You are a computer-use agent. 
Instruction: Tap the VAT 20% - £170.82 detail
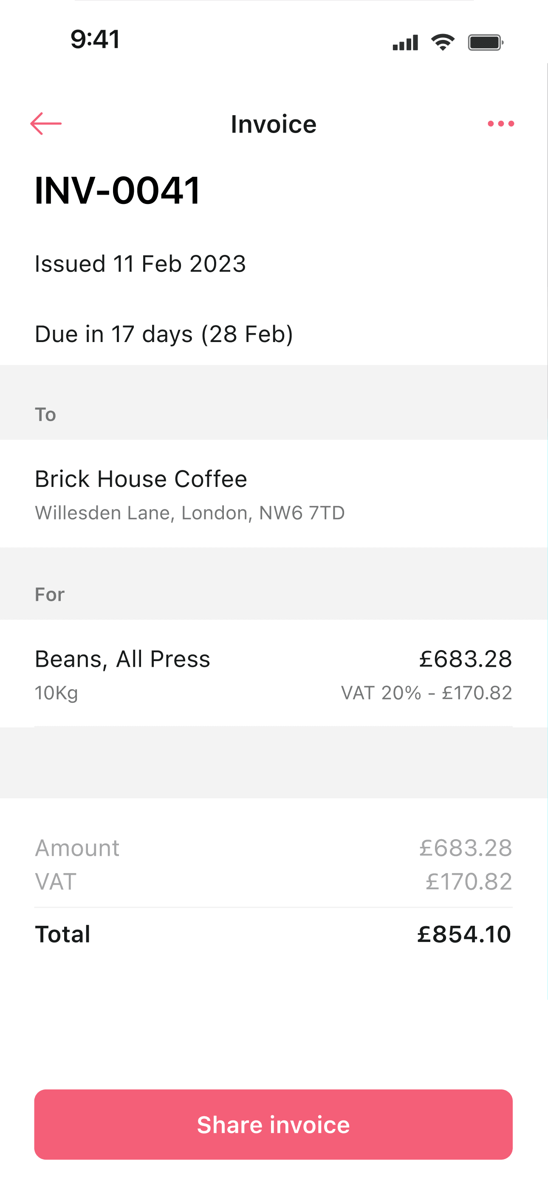pos(426,693)
